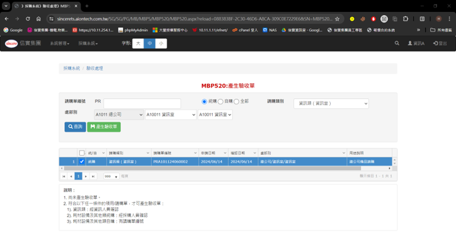
Task: Click the sincere company logo
Action: [11, 44]
